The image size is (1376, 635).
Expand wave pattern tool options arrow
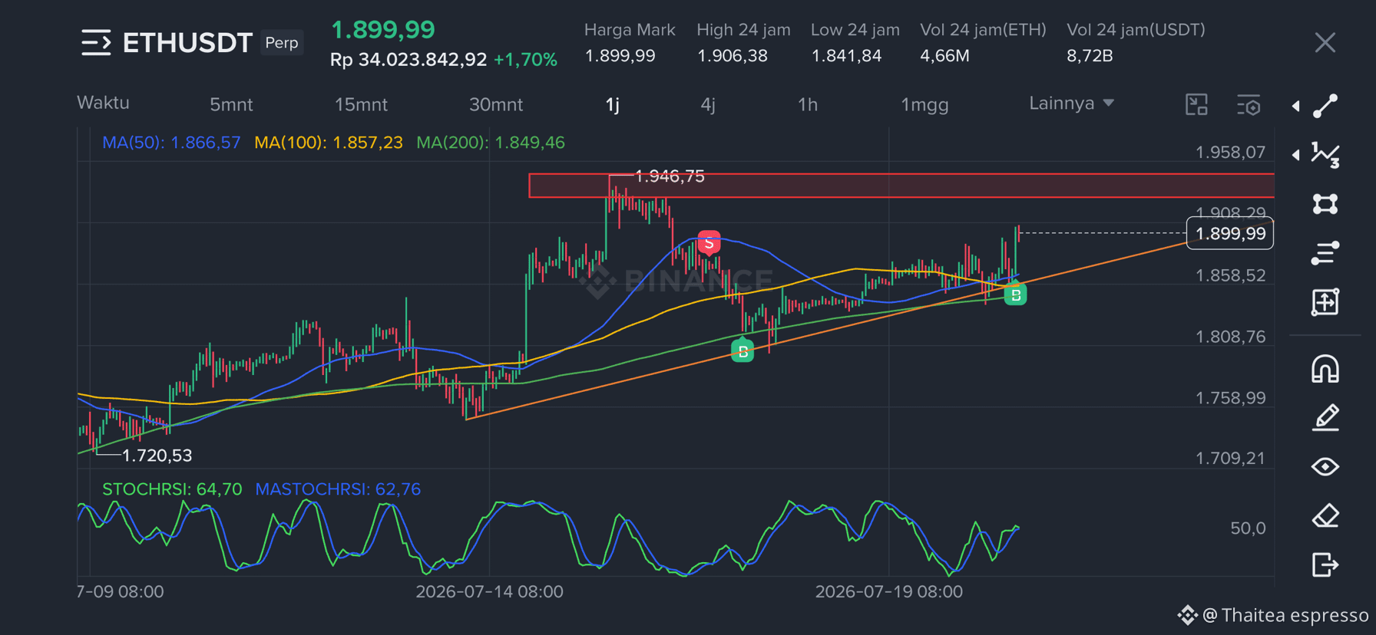(1296, 155)
